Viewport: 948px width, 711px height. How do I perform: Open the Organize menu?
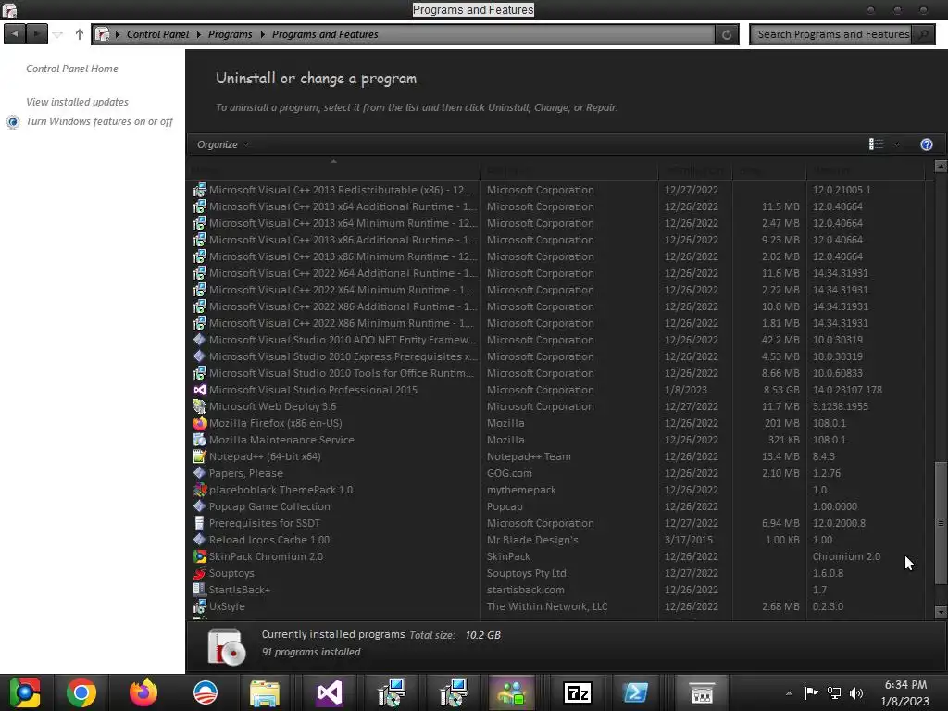pos(222,144)
